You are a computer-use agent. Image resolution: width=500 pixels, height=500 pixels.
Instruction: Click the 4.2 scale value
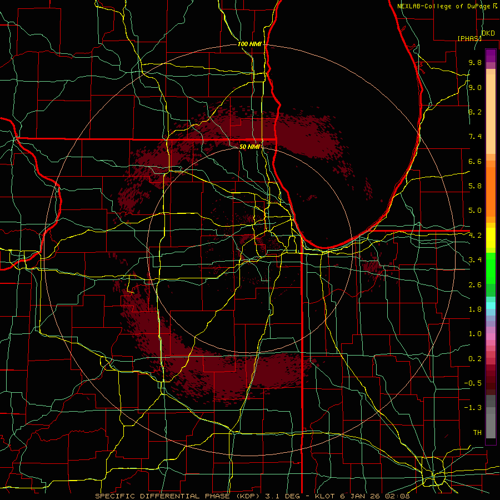point(475,236)
